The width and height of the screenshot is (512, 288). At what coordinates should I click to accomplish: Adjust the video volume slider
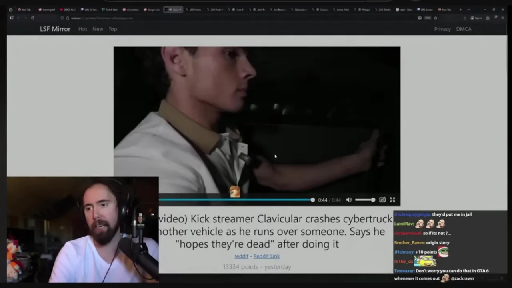point(365,200)
